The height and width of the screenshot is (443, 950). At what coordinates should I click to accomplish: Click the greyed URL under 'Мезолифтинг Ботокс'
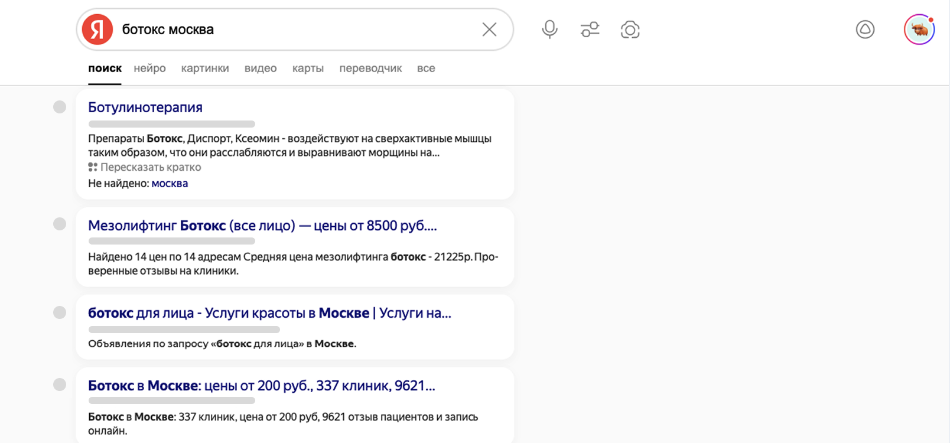click(x=172, y=241)
